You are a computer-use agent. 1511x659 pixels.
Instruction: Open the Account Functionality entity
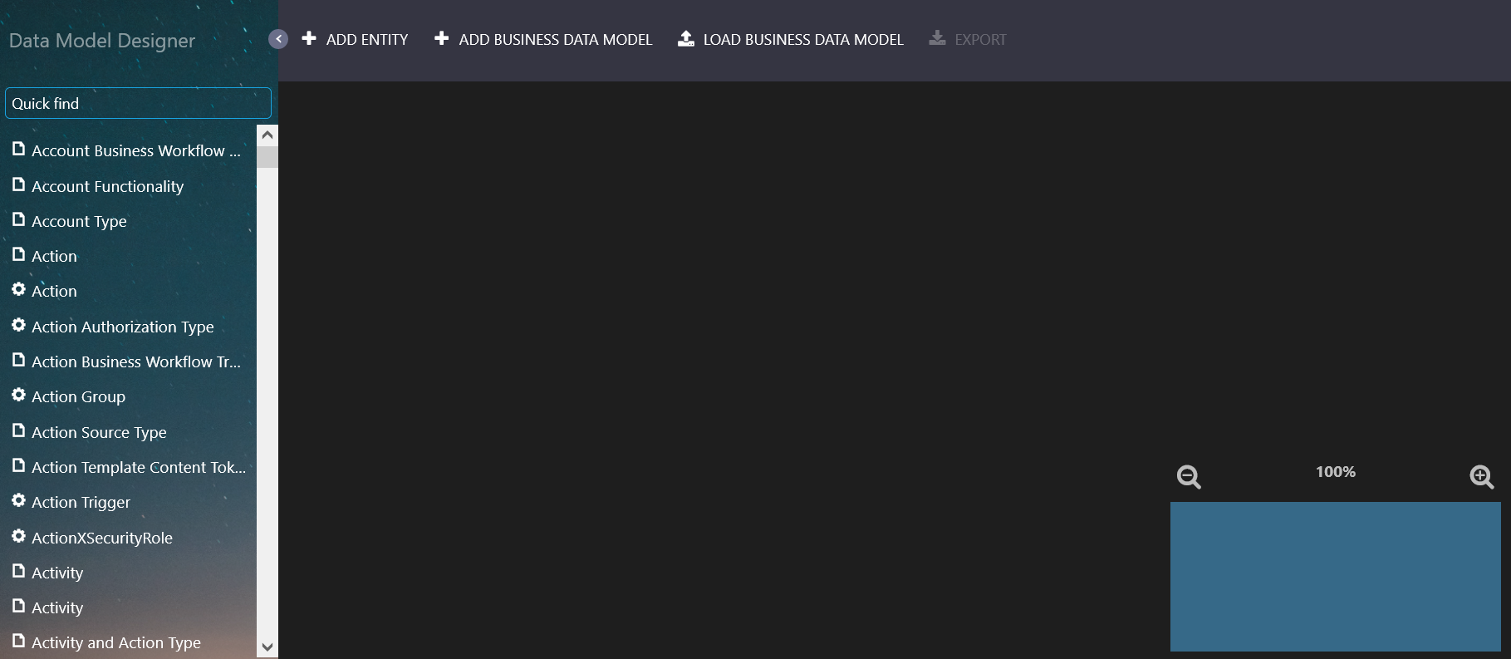(107, 187)
